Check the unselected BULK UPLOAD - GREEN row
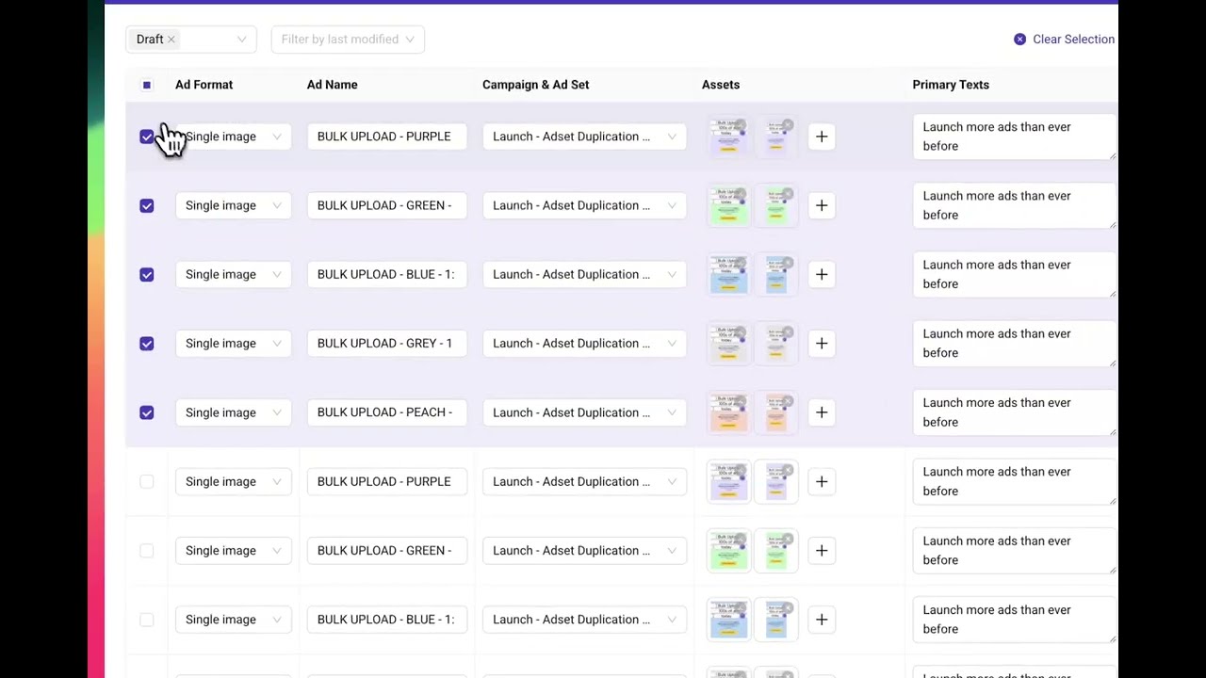Image resolution: width=1206 pixels, height=678 pixels. click(x=147, y=551)
